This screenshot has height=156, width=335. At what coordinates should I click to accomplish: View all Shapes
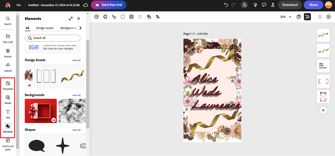coord(76,130)
